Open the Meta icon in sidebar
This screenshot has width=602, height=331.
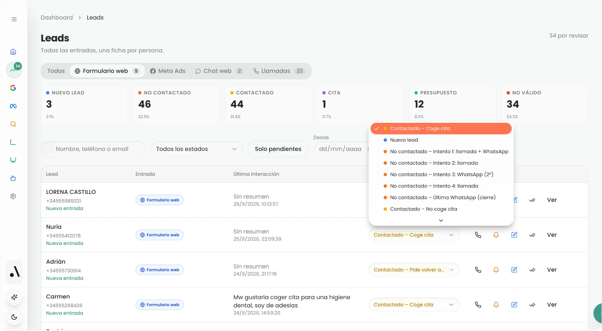click(13, 106)
